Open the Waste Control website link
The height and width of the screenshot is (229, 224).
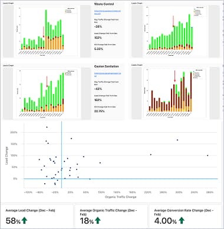(x=107, y=12)
